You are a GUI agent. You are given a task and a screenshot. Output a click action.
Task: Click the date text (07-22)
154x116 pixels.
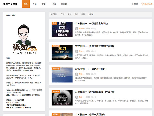click(93, 74)
